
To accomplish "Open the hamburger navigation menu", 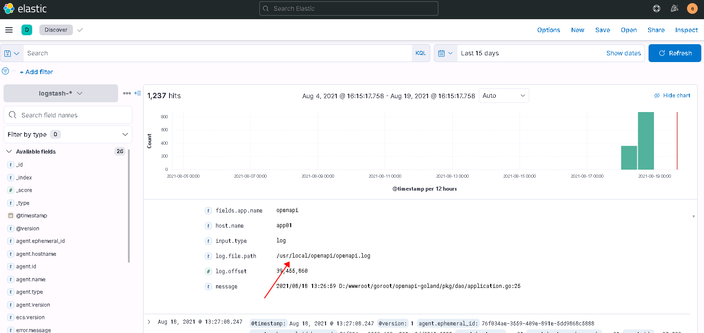I will coord(9,30).
